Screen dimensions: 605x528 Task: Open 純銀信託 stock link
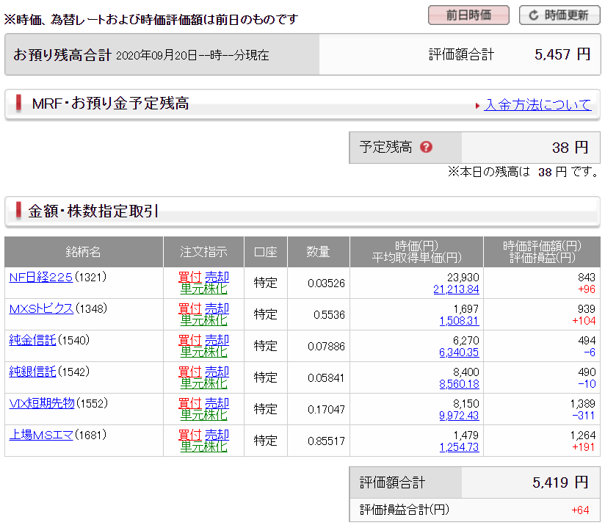pyautogui.click(x=33, y=372)
